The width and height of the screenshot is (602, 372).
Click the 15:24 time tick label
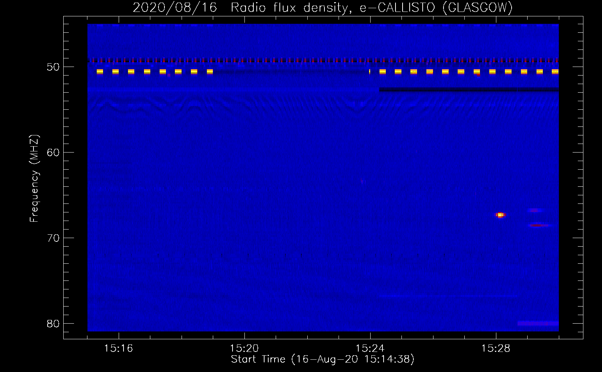point(370,349)
